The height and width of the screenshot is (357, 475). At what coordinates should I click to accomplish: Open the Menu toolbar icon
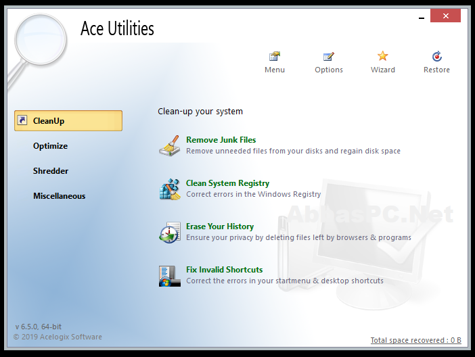(x=275, y=56)
